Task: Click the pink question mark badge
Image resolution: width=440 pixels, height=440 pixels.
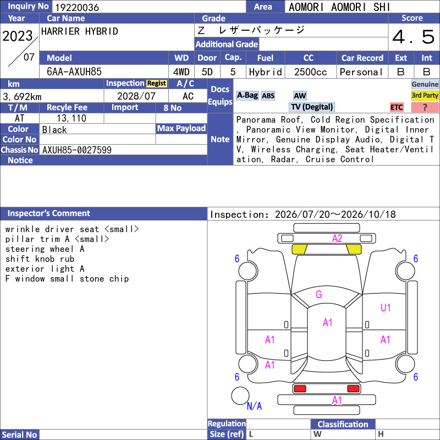Action: click(x=425, y=107)
